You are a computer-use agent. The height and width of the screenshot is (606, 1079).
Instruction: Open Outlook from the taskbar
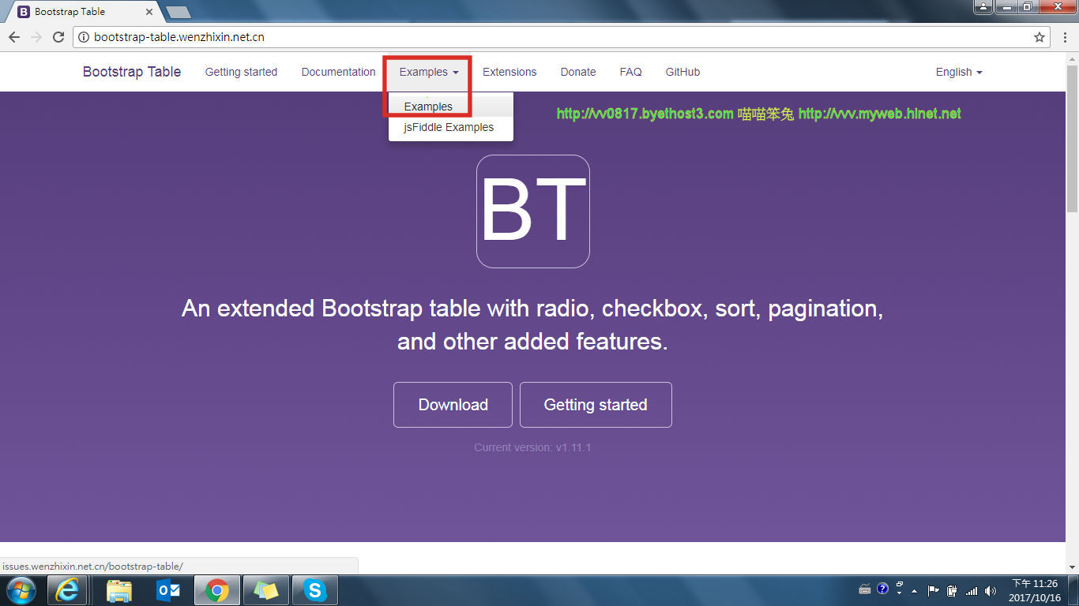point(168,590)
